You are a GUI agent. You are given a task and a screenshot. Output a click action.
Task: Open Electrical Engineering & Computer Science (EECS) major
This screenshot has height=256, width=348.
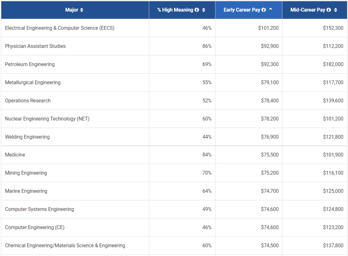(60, 28)
